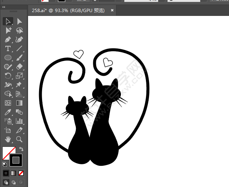
Task: Reset default fill and stroke
Action: click(5, 164)
